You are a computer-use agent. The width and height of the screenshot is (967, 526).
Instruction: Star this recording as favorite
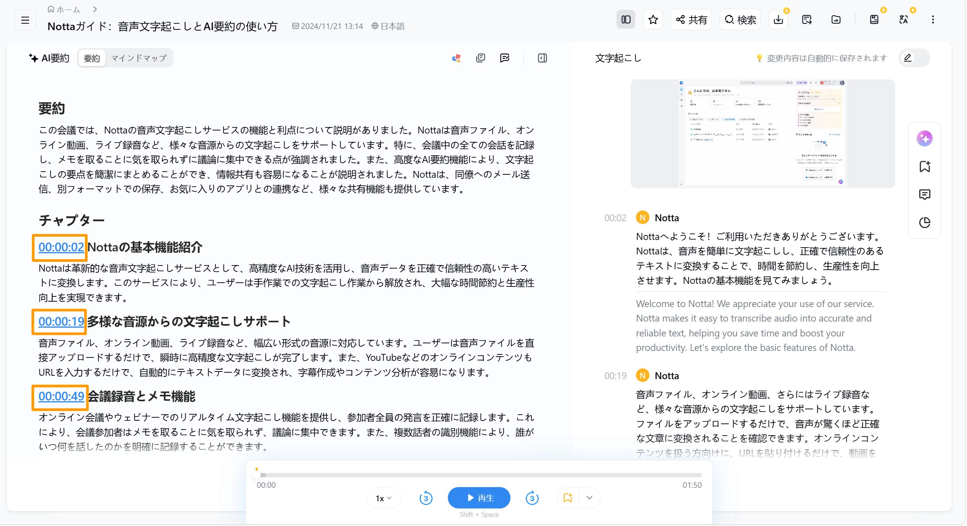[653, 19]
